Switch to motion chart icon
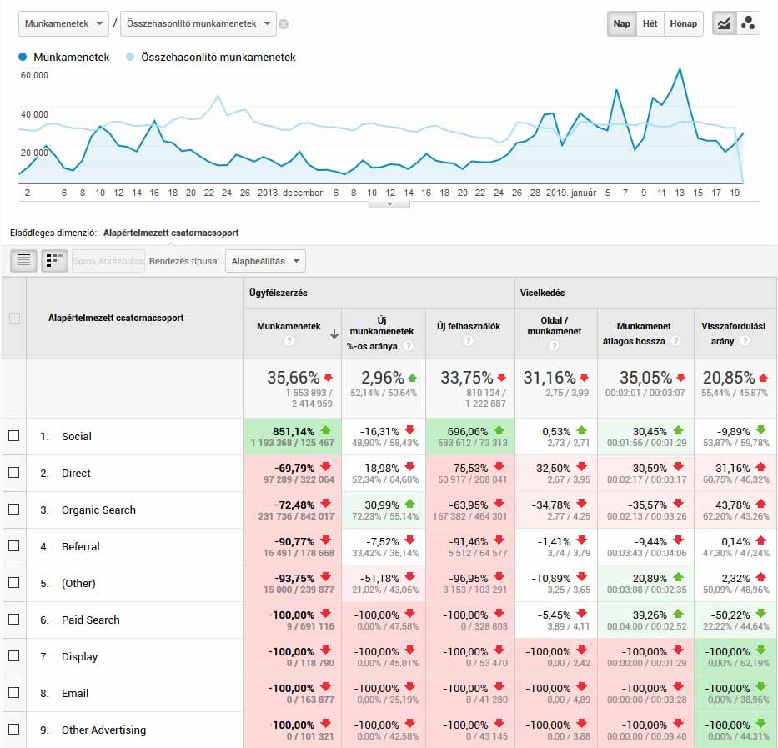The image size is (778, 748). (748, 23)
